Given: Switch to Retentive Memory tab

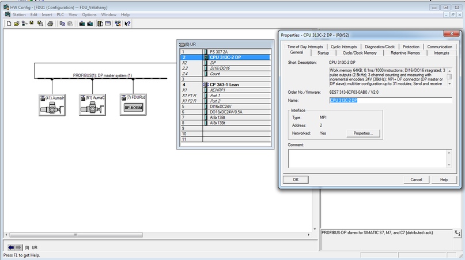Looking at the screenshot, I should [x=405, y=53].
